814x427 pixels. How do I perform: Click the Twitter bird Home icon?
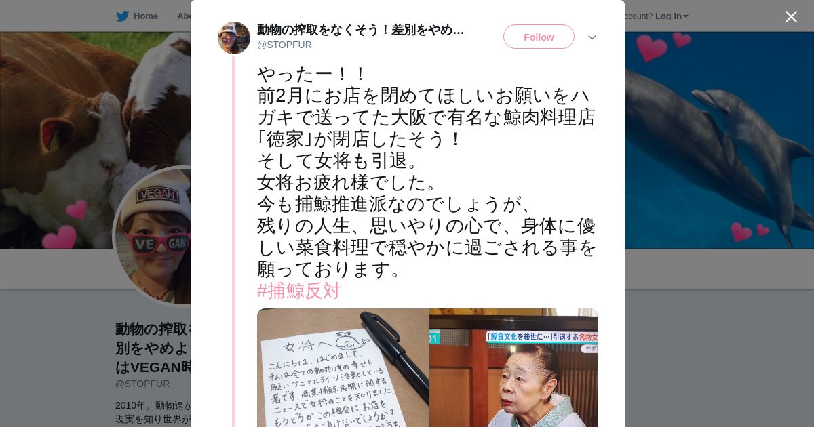click(x=122, y=16)
